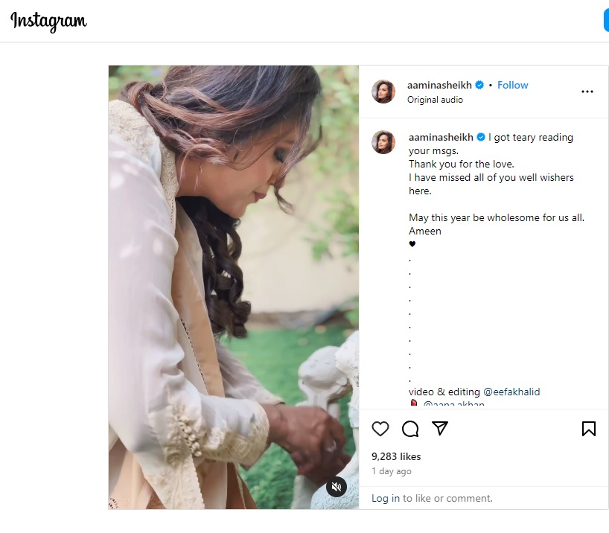
Task: Click the blue button at top right
Action: click(606, 21)
